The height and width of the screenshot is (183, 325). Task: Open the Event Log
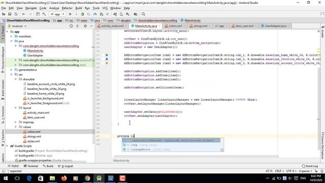pos(310,166)
